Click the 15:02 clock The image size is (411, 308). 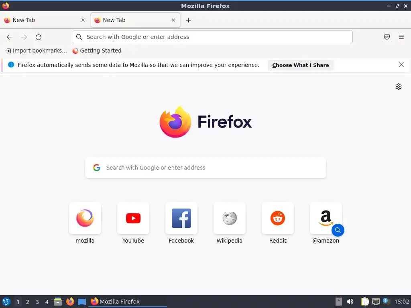[x=401, y=302]
